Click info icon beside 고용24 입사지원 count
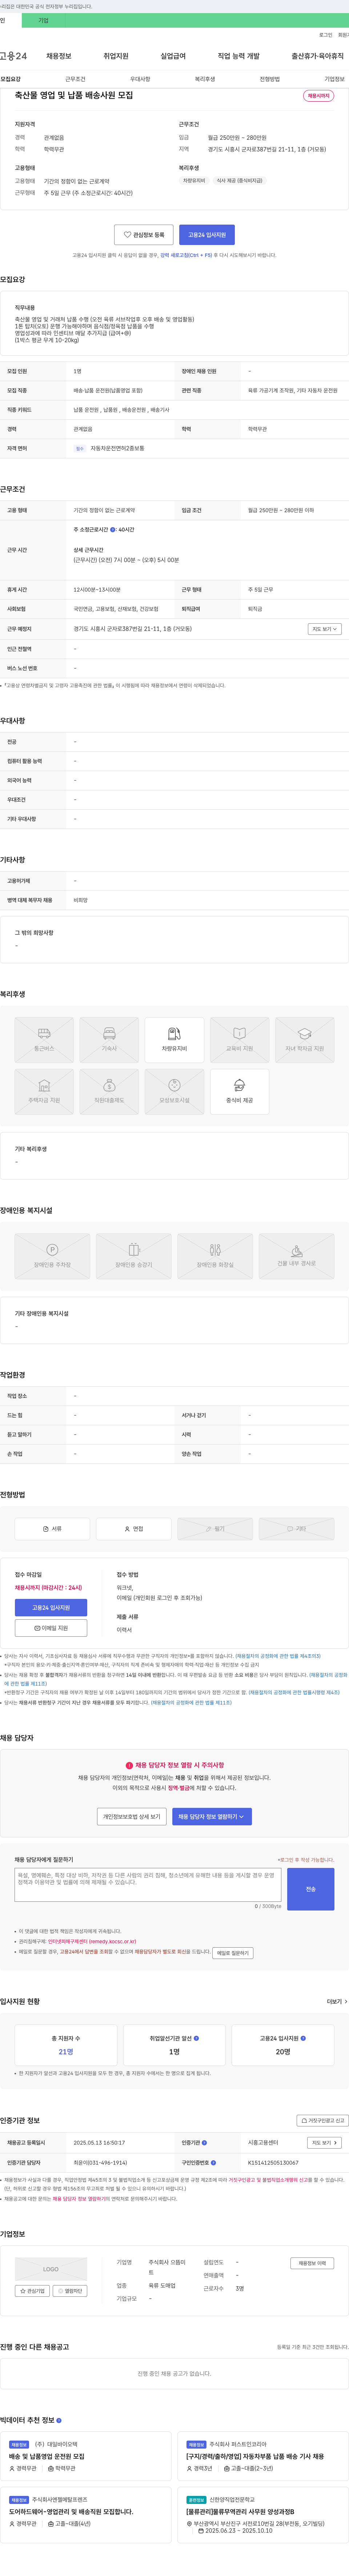Viewport: 349px width, 2576px height. tap(303, 2038)
